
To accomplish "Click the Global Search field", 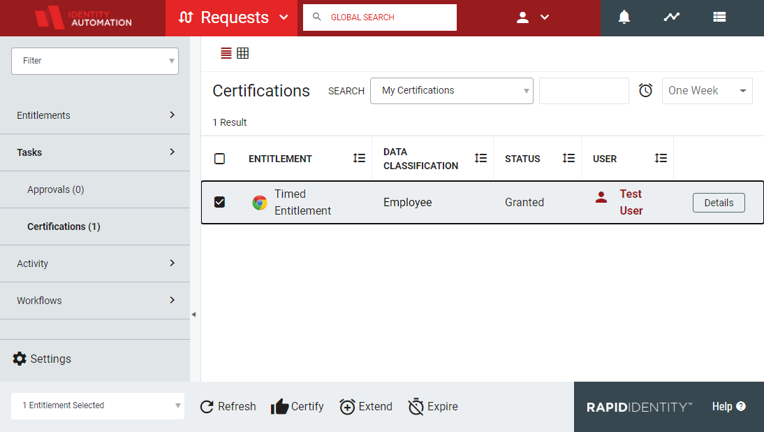I will [x=380, y=17].
